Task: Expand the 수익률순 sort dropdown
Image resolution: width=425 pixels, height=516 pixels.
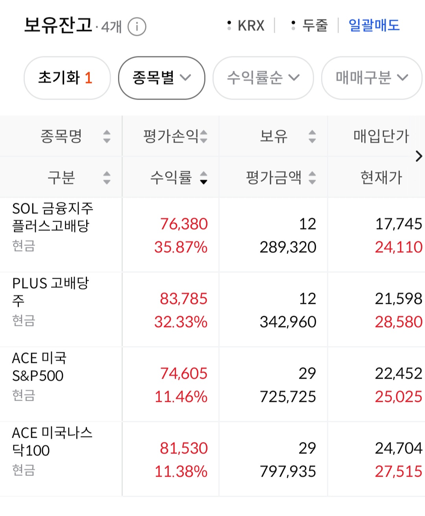Action: (263, 78)
